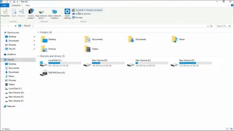234x131 pixels.
Task: Open Access media dropdown in ribbon
Action: (31, 14)
